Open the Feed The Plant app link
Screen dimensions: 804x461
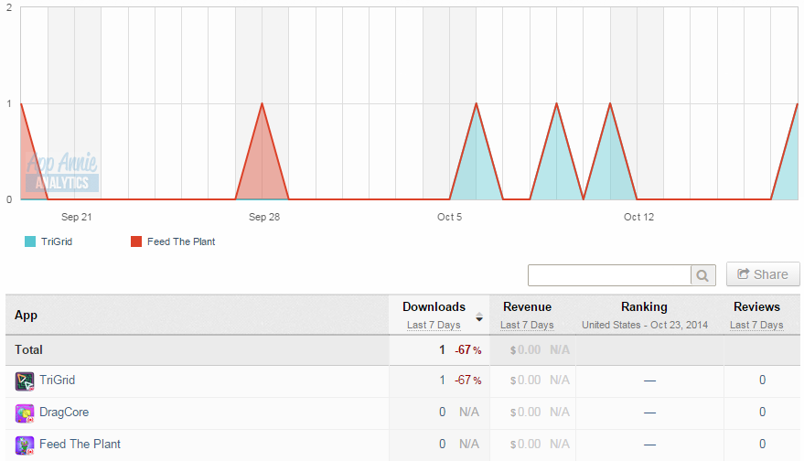(80, 444)
